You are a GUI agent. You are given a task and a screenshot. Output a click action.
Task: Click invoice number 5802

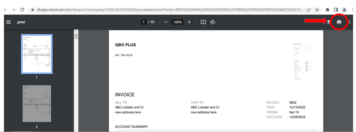point(293,102)
